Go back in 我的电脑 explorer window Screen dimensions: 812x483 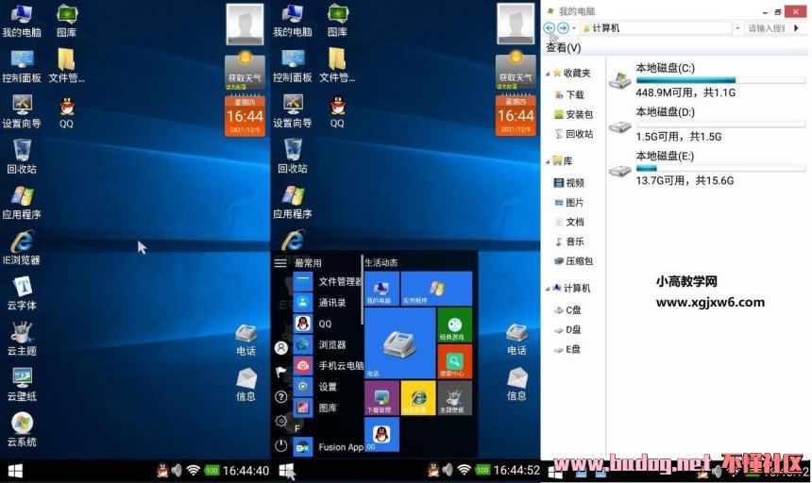tap(550, 28)
